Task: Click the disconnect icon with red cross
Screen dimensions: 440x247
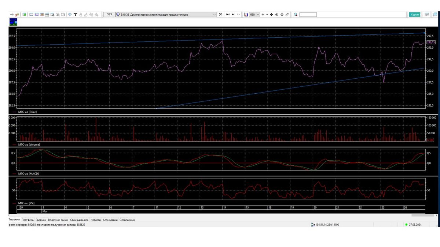Action: pyautogui.click(x=17, y=15)
